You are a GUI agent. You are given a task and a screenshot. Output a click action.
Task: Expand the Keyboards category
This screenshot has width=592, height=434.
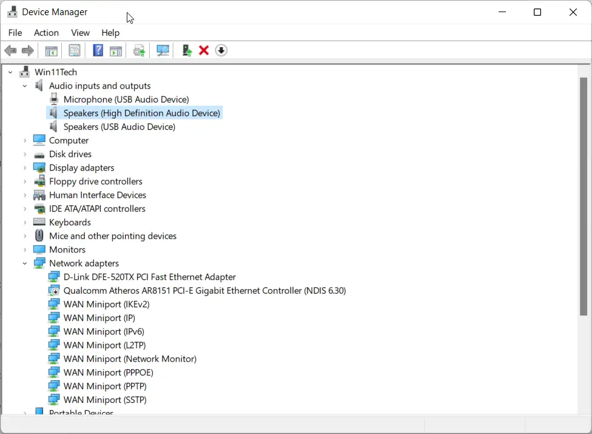(24, 223)
